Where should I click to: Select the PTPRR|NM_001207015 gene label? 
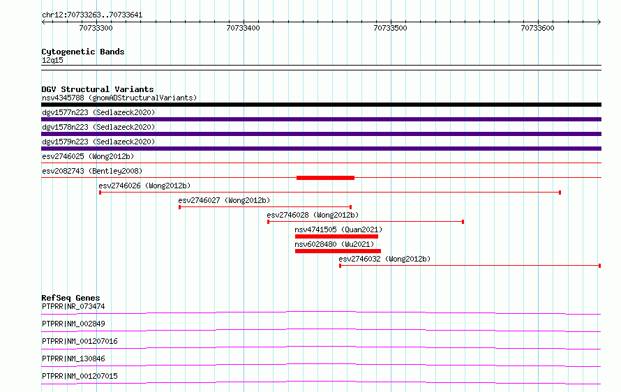pyautogui.click(x=80, y=376)
